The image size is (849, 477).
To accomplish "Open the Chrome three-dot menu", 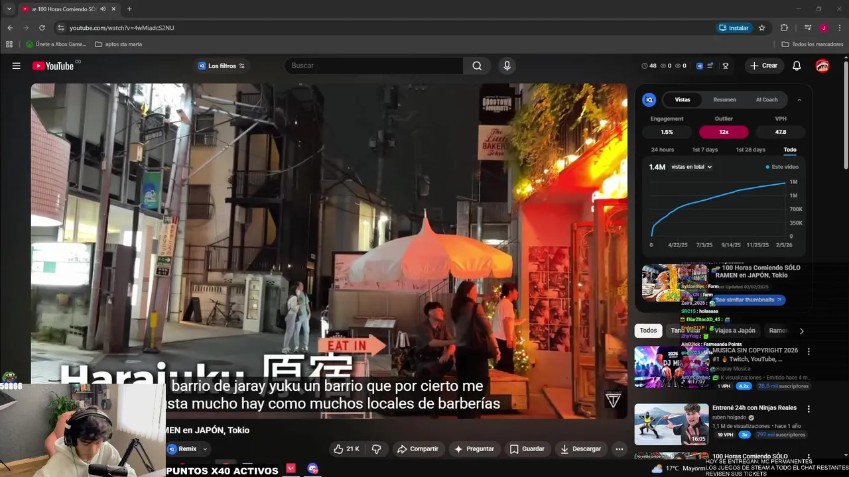I will pyautogui.click(x=840, y=28).
